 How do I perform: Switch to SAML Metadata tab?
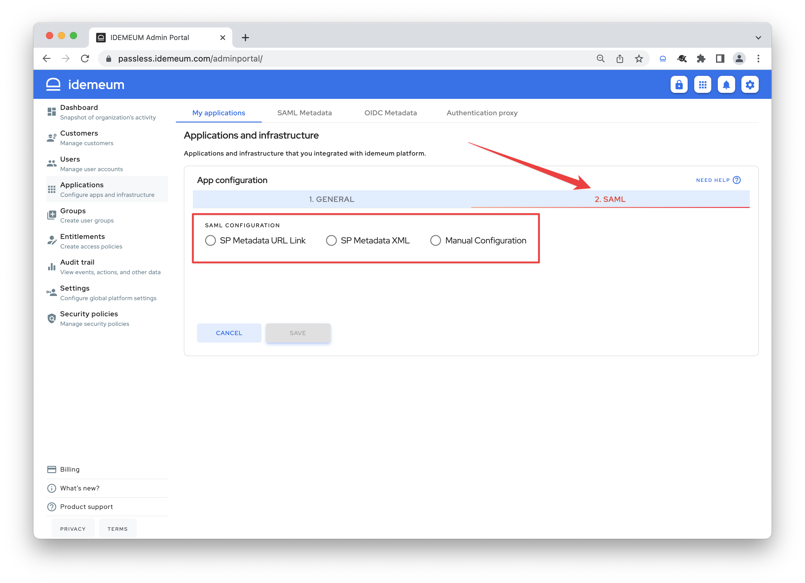pyautogui.click(x=304, y=113)
